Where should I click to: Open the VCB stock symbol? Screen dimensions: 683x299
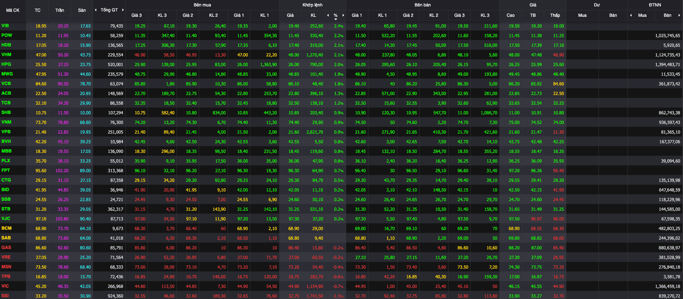[6, 84]
